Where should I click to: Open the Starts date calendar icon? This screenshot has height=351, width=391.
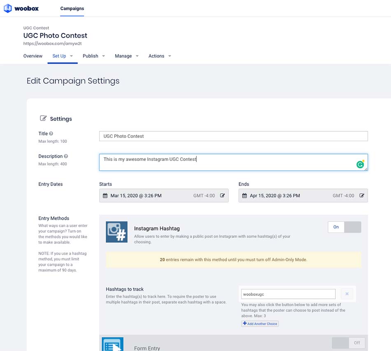pyautogui.click(x=105, y=196)
